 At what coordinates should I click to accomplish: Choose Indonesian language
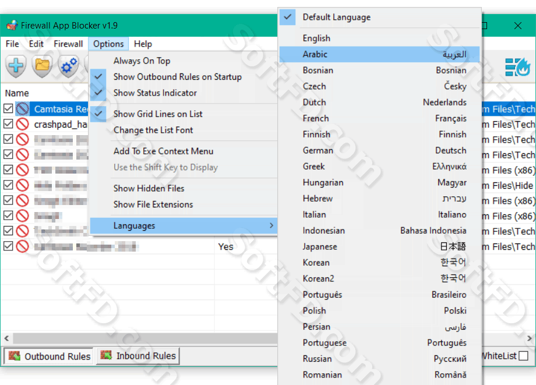click(379, 231)
